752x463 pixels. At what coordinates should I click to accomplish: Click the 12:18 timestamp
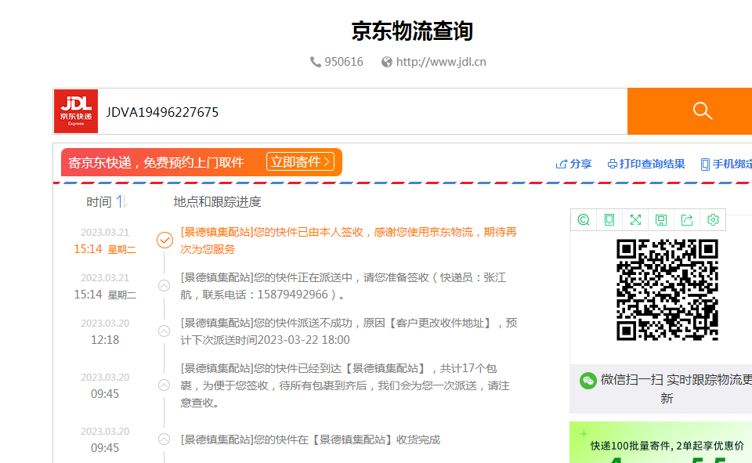105,340
